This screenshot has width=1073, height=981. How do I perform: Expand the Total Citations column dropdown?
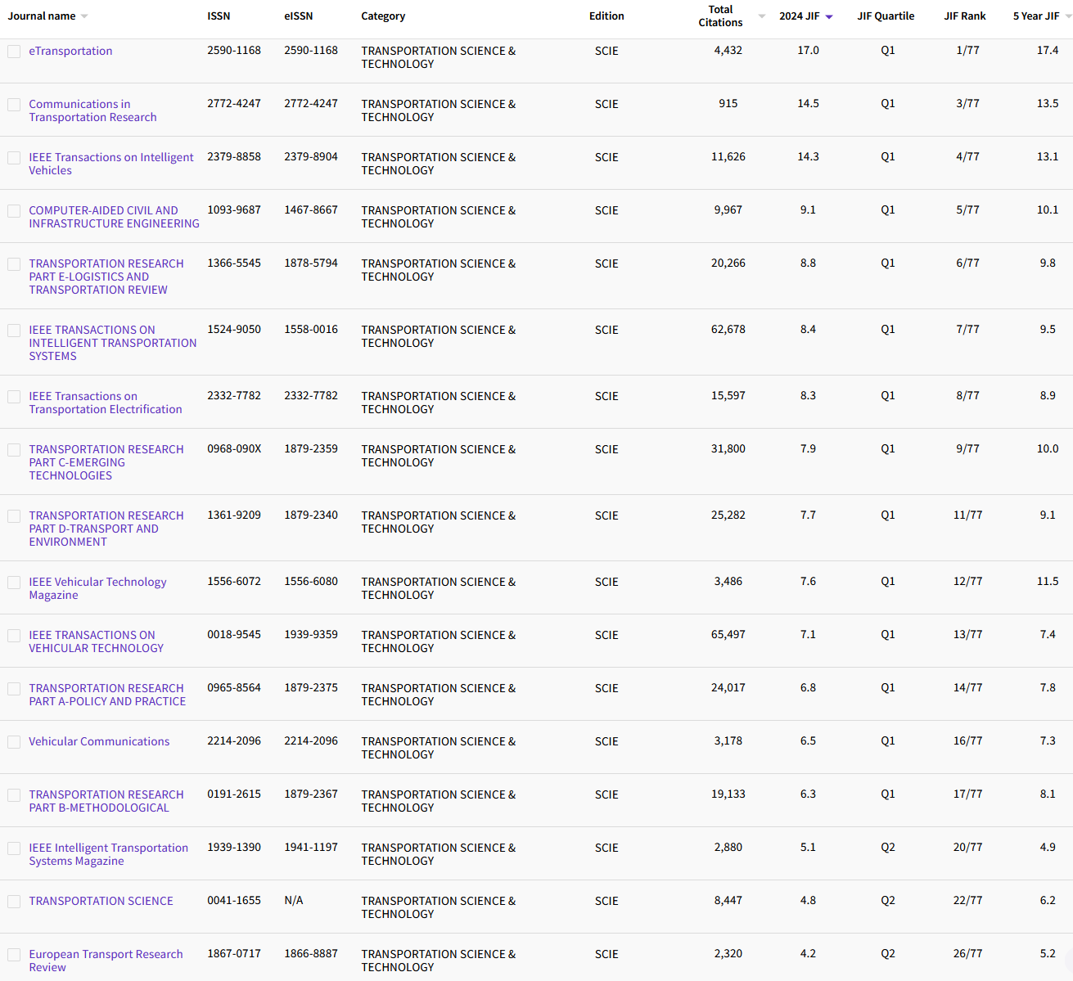coord(761,16)
